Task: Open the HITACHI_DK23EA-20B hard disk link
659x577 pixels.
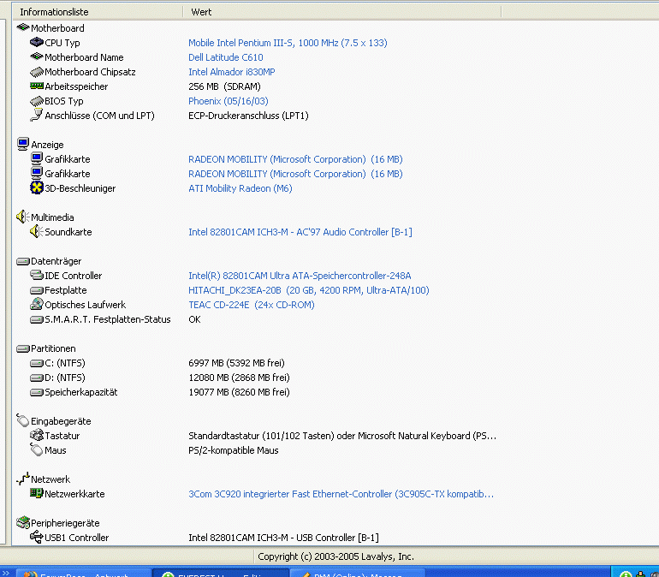Action: coord(308,290)
